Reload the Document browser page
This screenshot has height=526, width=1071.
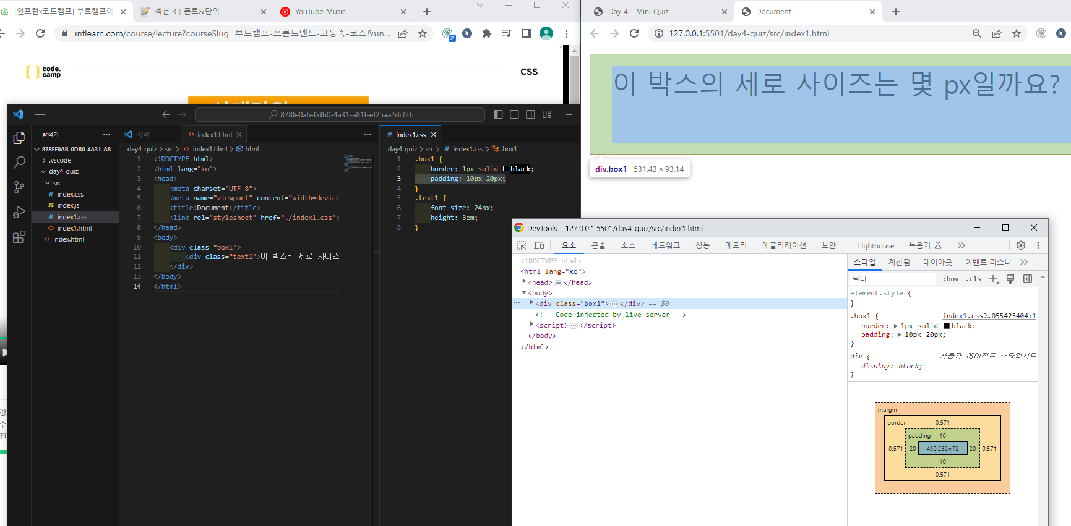click(634, 33)
